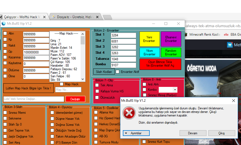The width and height of the screenshot is (241, 145).
Task: Enable Sekmeme checkbox
Action: pyautogui.click(x=5, y=118)
